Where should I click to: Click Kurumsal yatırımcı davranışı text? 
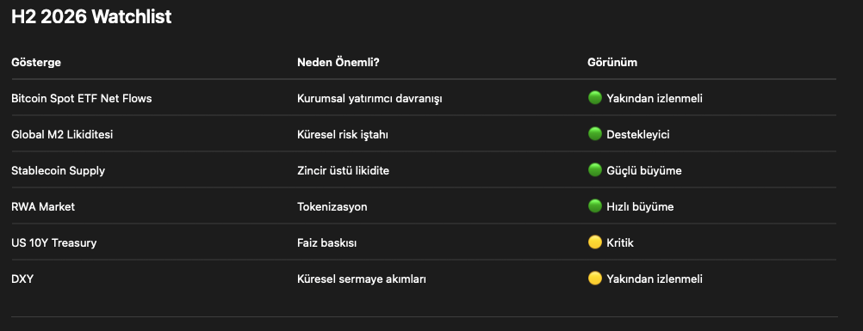click(369, 98)
